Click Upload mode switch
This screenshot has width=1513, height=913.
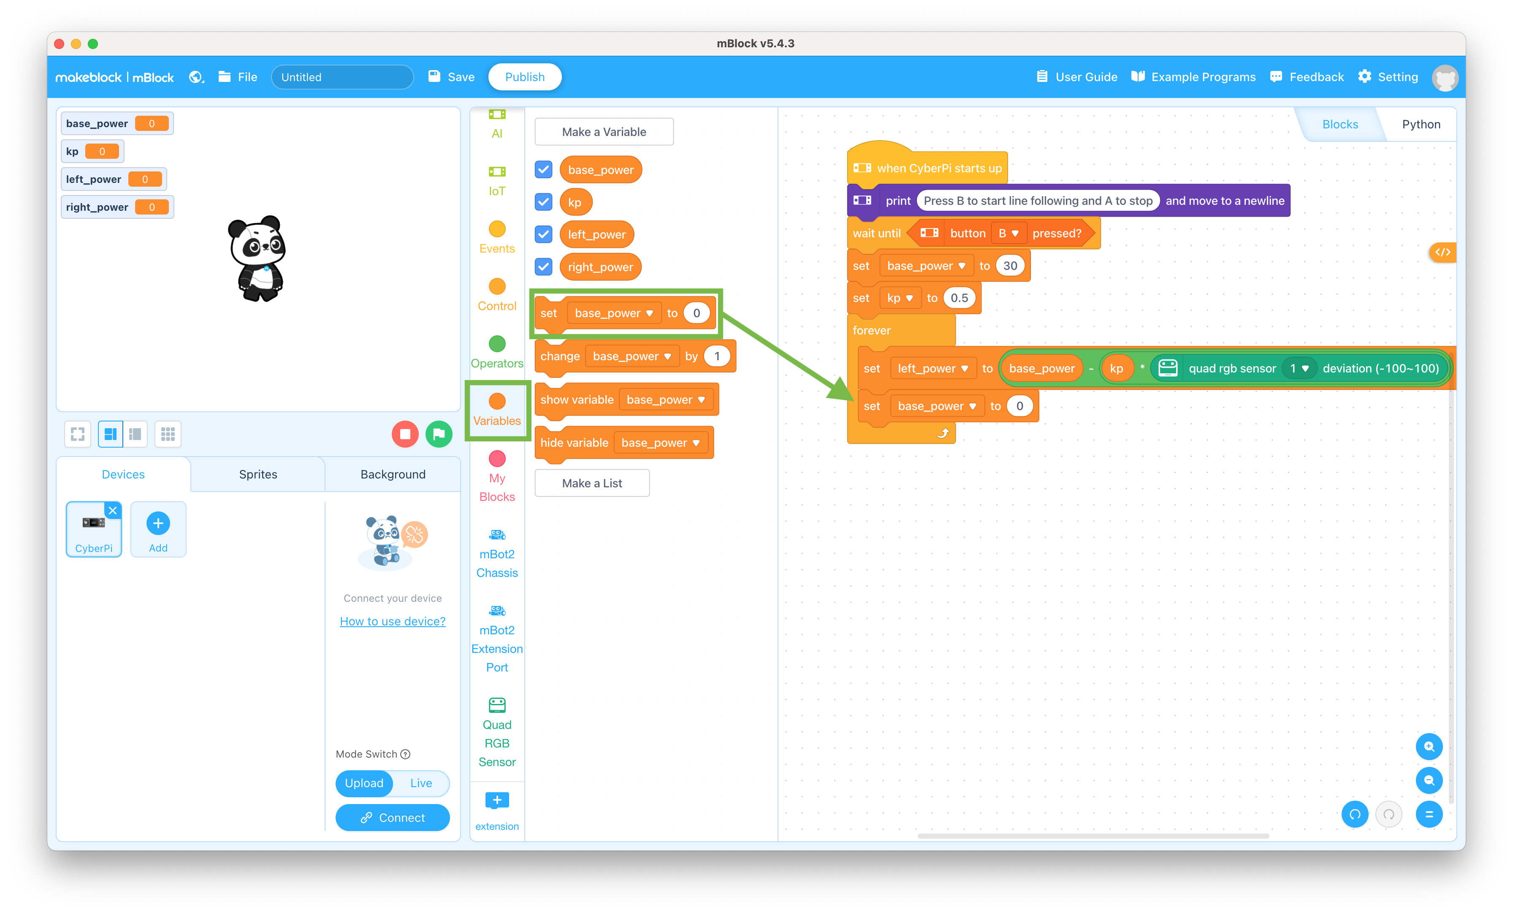[363, 782]
